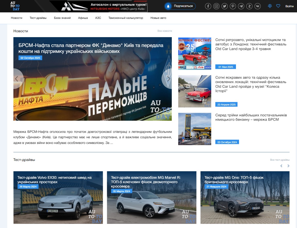Viewport: 297px width, 228px height.
Task: Click the article excerpt about Мережа БРСМ-Нафта
Action: pyautogui.click(x=93, y=137)
